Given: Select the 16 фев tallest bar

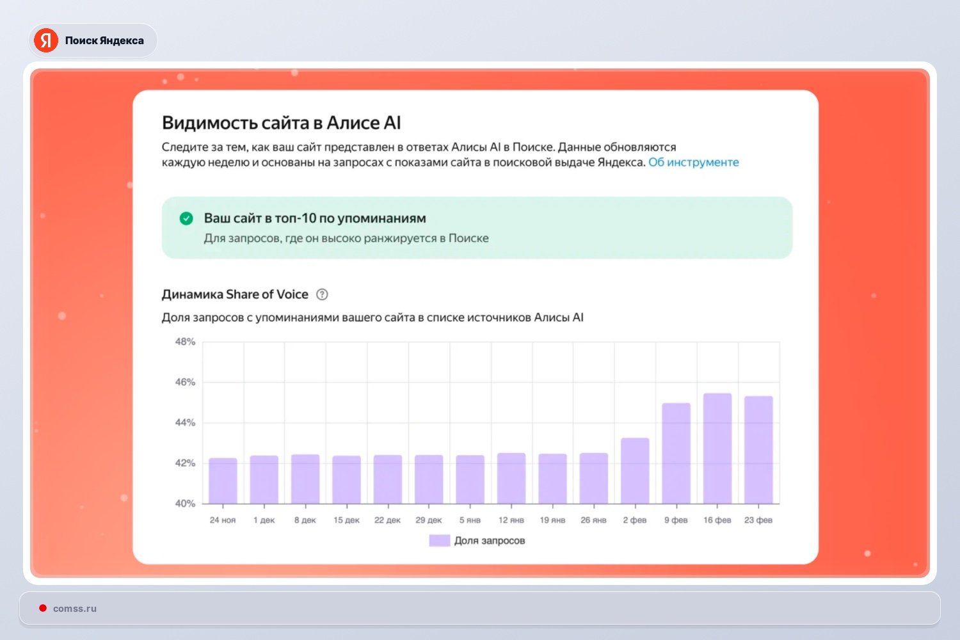Looking at the screenshot, I should tap(717, 449).
